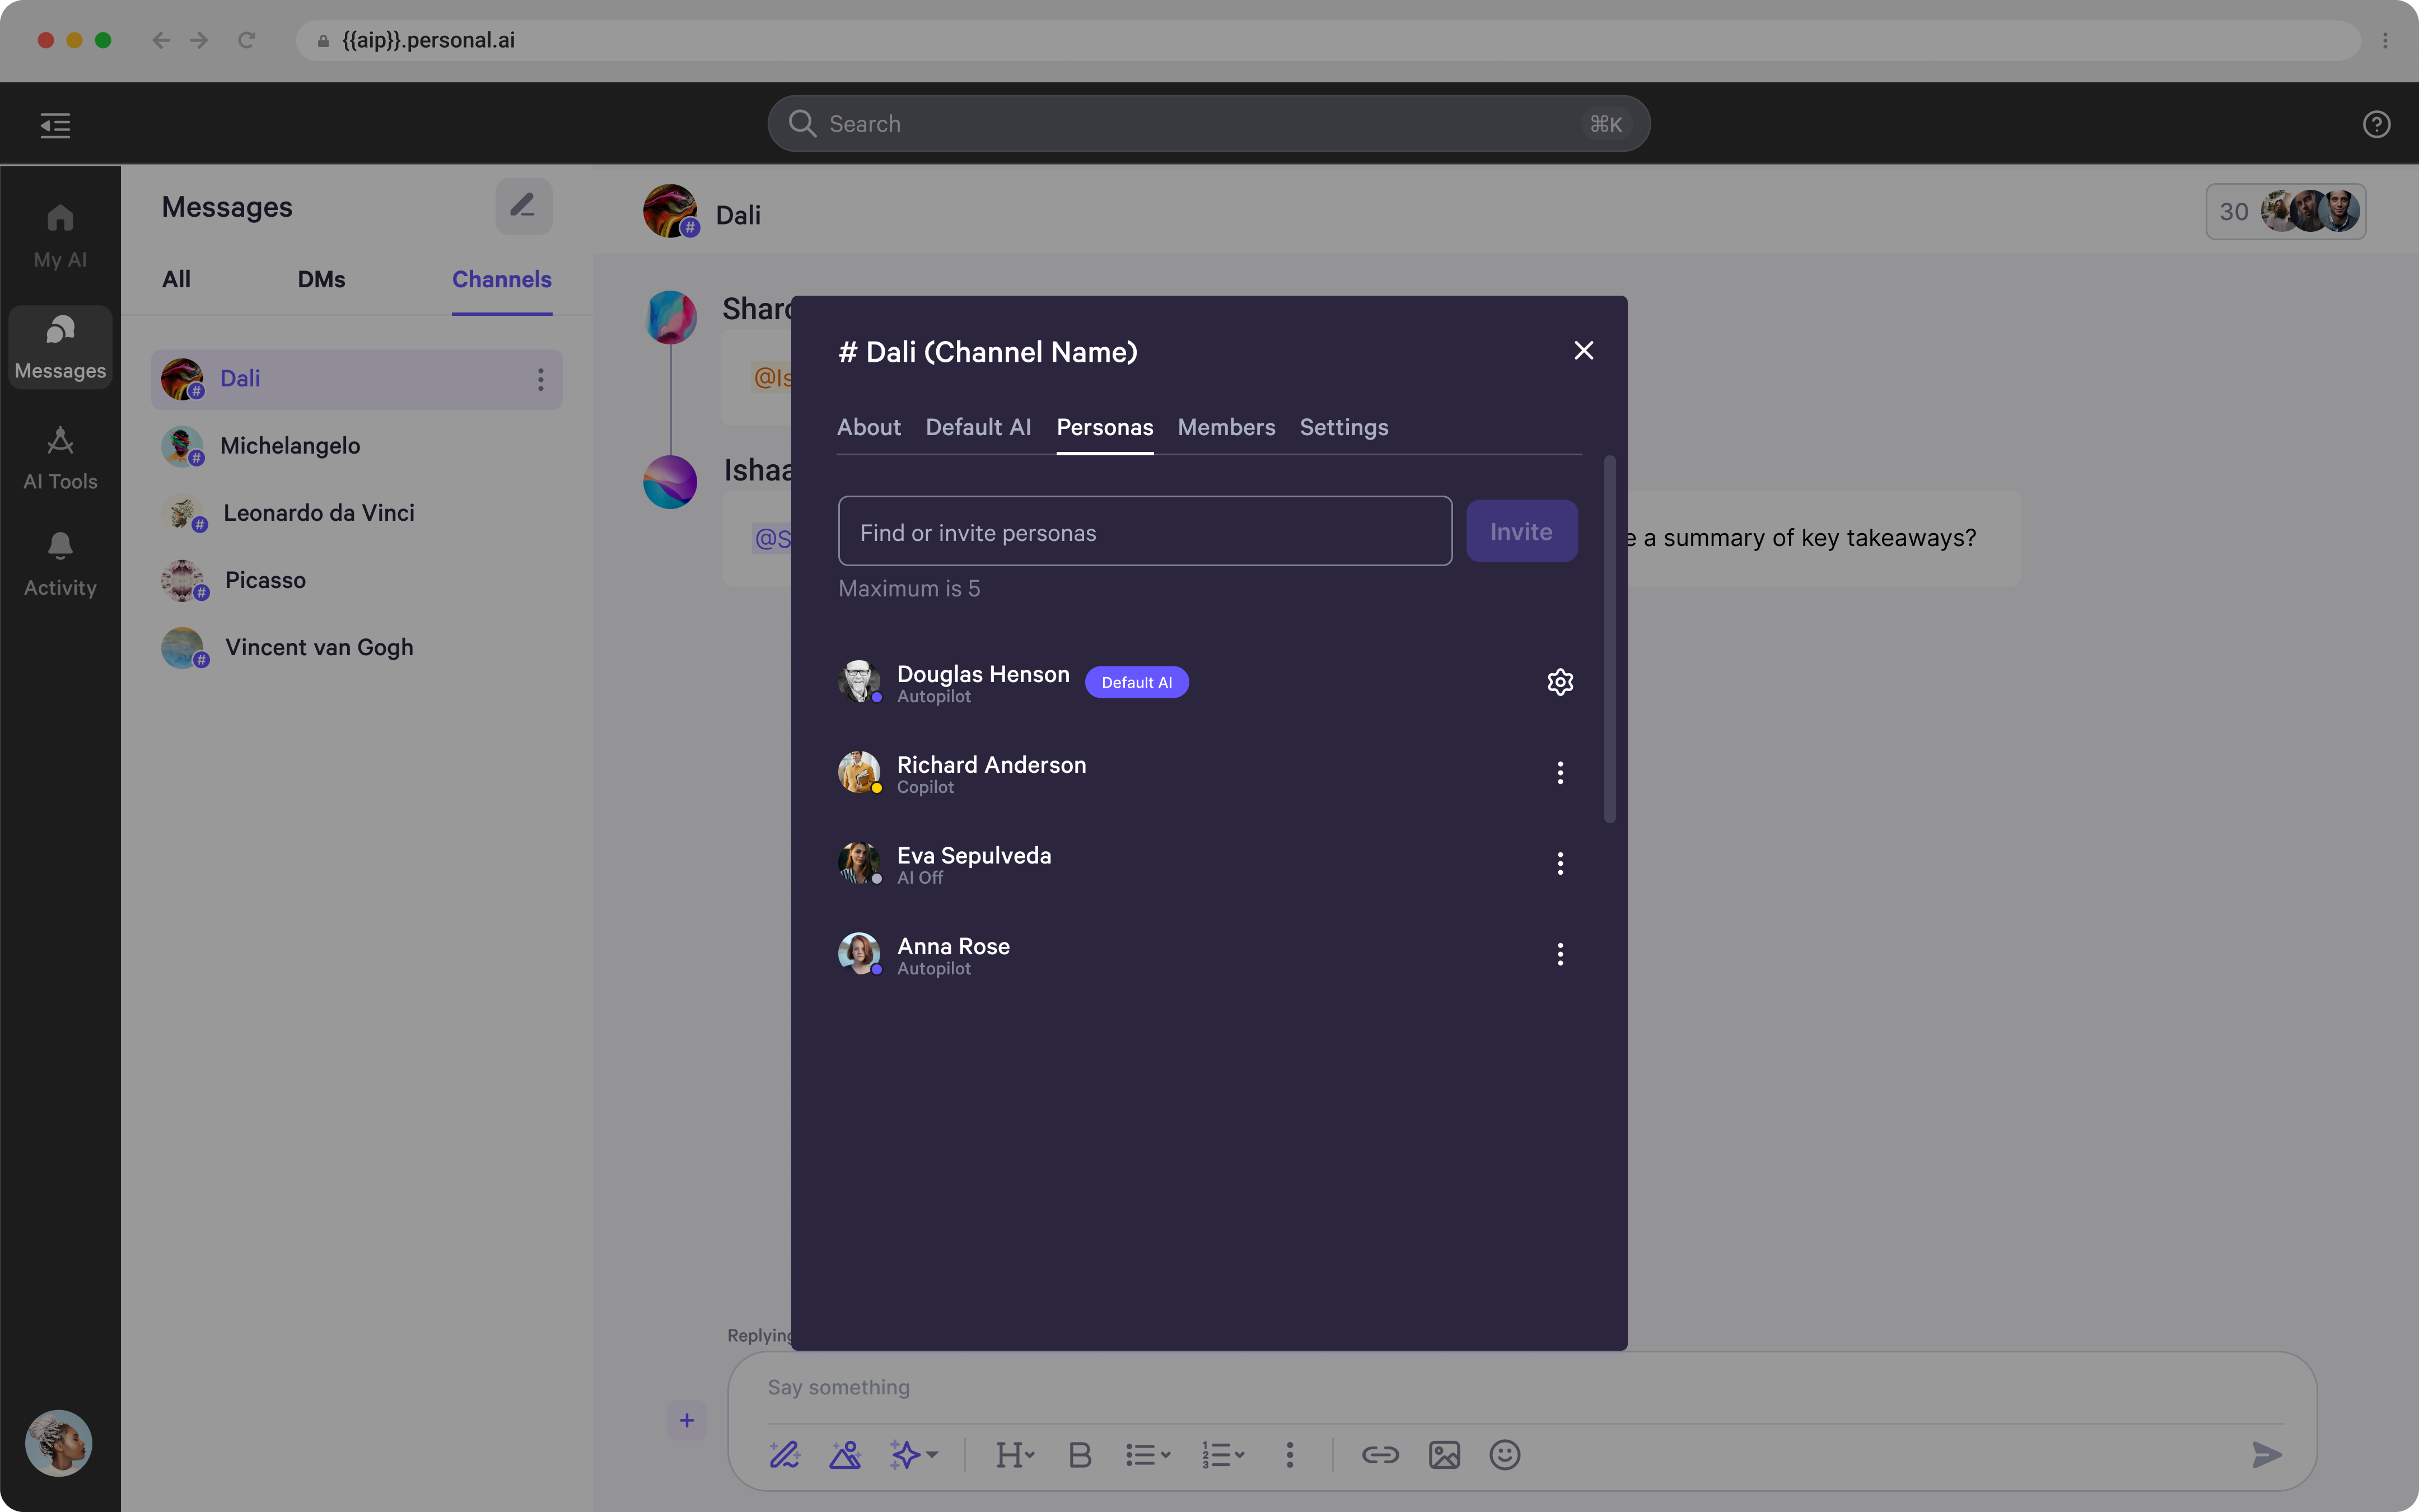Open the emoji picker in composer
This screenshot has width=2419, height=1512.
click(1503, 1455)
